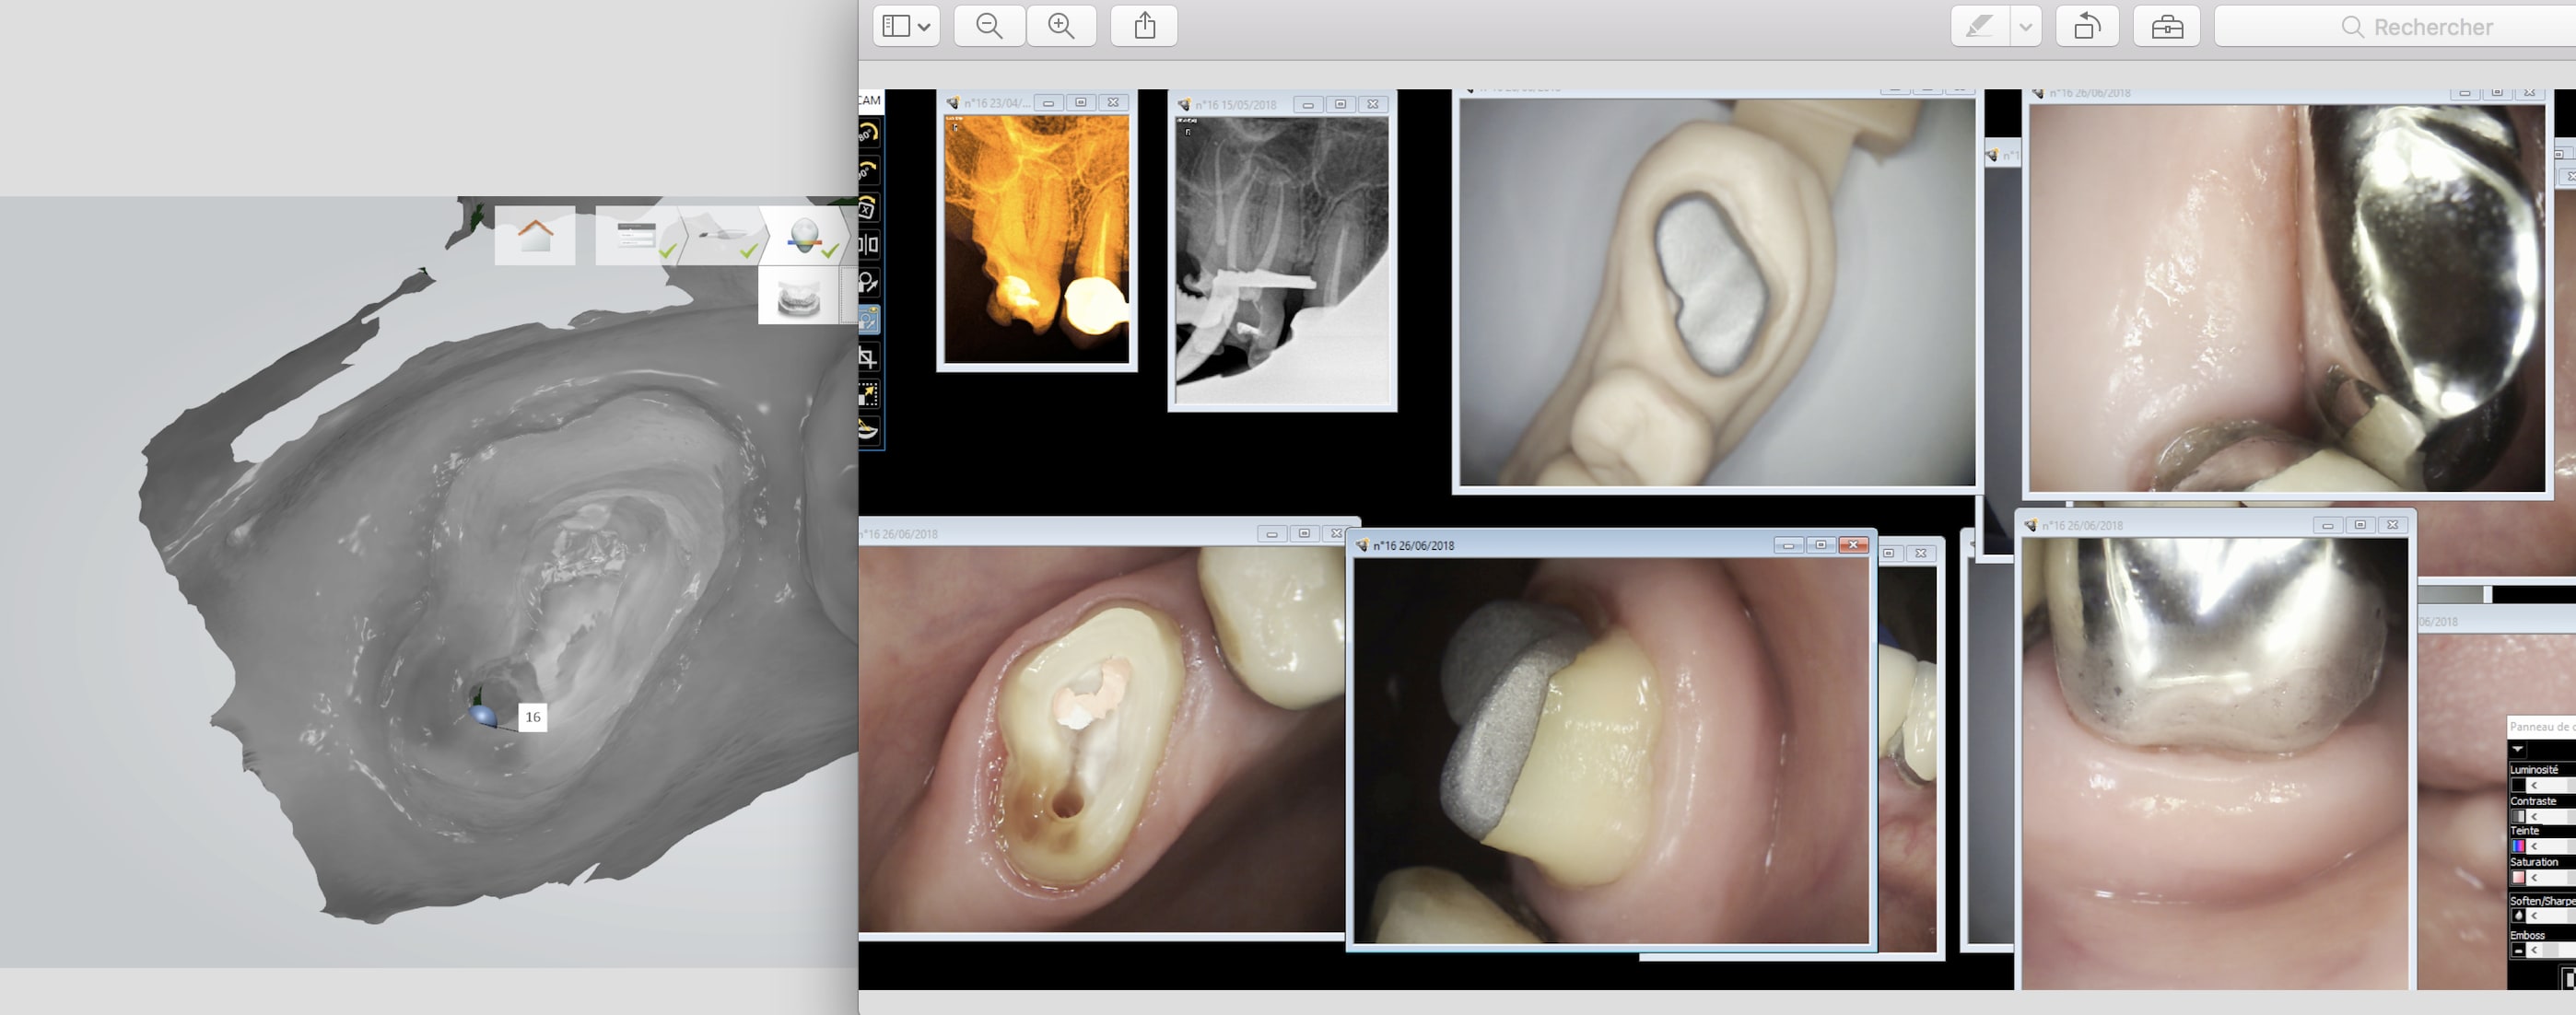
Task: Open the markup toolbox icon
Action: pyautogui.click(x=2166, y=26)
